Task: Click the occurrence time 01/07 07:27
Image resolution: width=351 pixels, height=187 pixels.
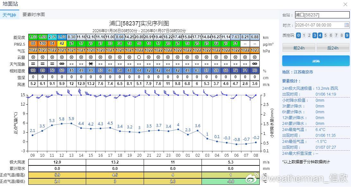Action: [x=326, y=147]
